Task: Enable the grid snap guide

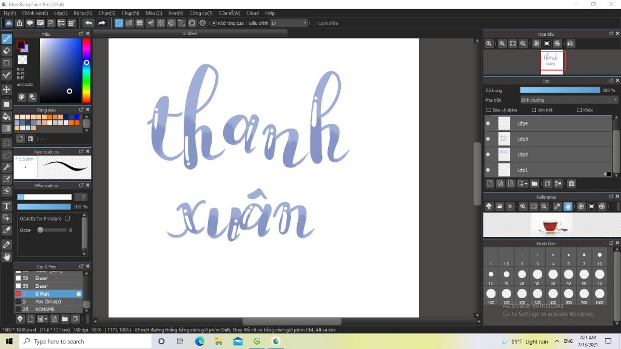Action: 139,23
